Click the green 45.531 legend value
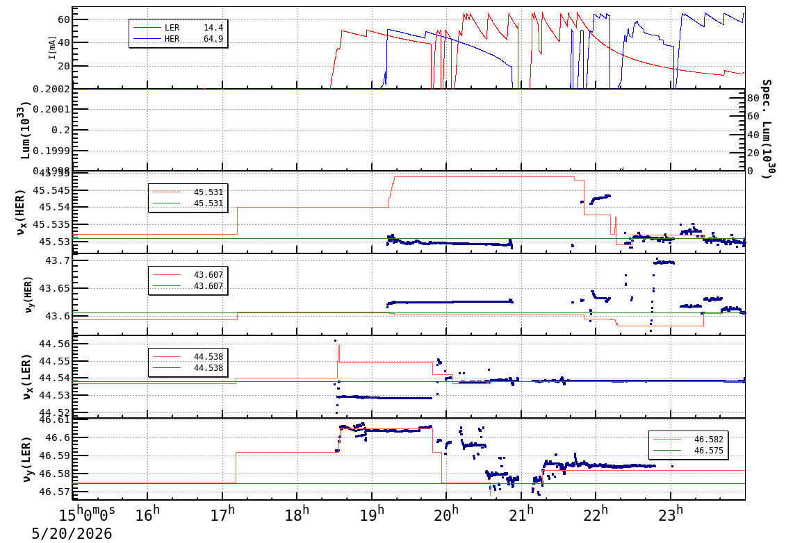This screenshot has height=543, width=802. tap(208, 203)
